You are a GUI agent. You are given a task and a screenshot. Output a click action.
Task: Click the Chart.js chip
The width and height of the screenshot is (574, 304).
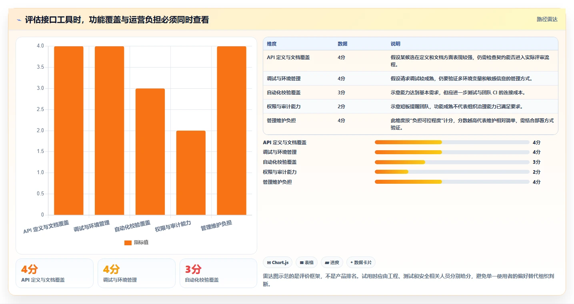click(x=278, y=262)
